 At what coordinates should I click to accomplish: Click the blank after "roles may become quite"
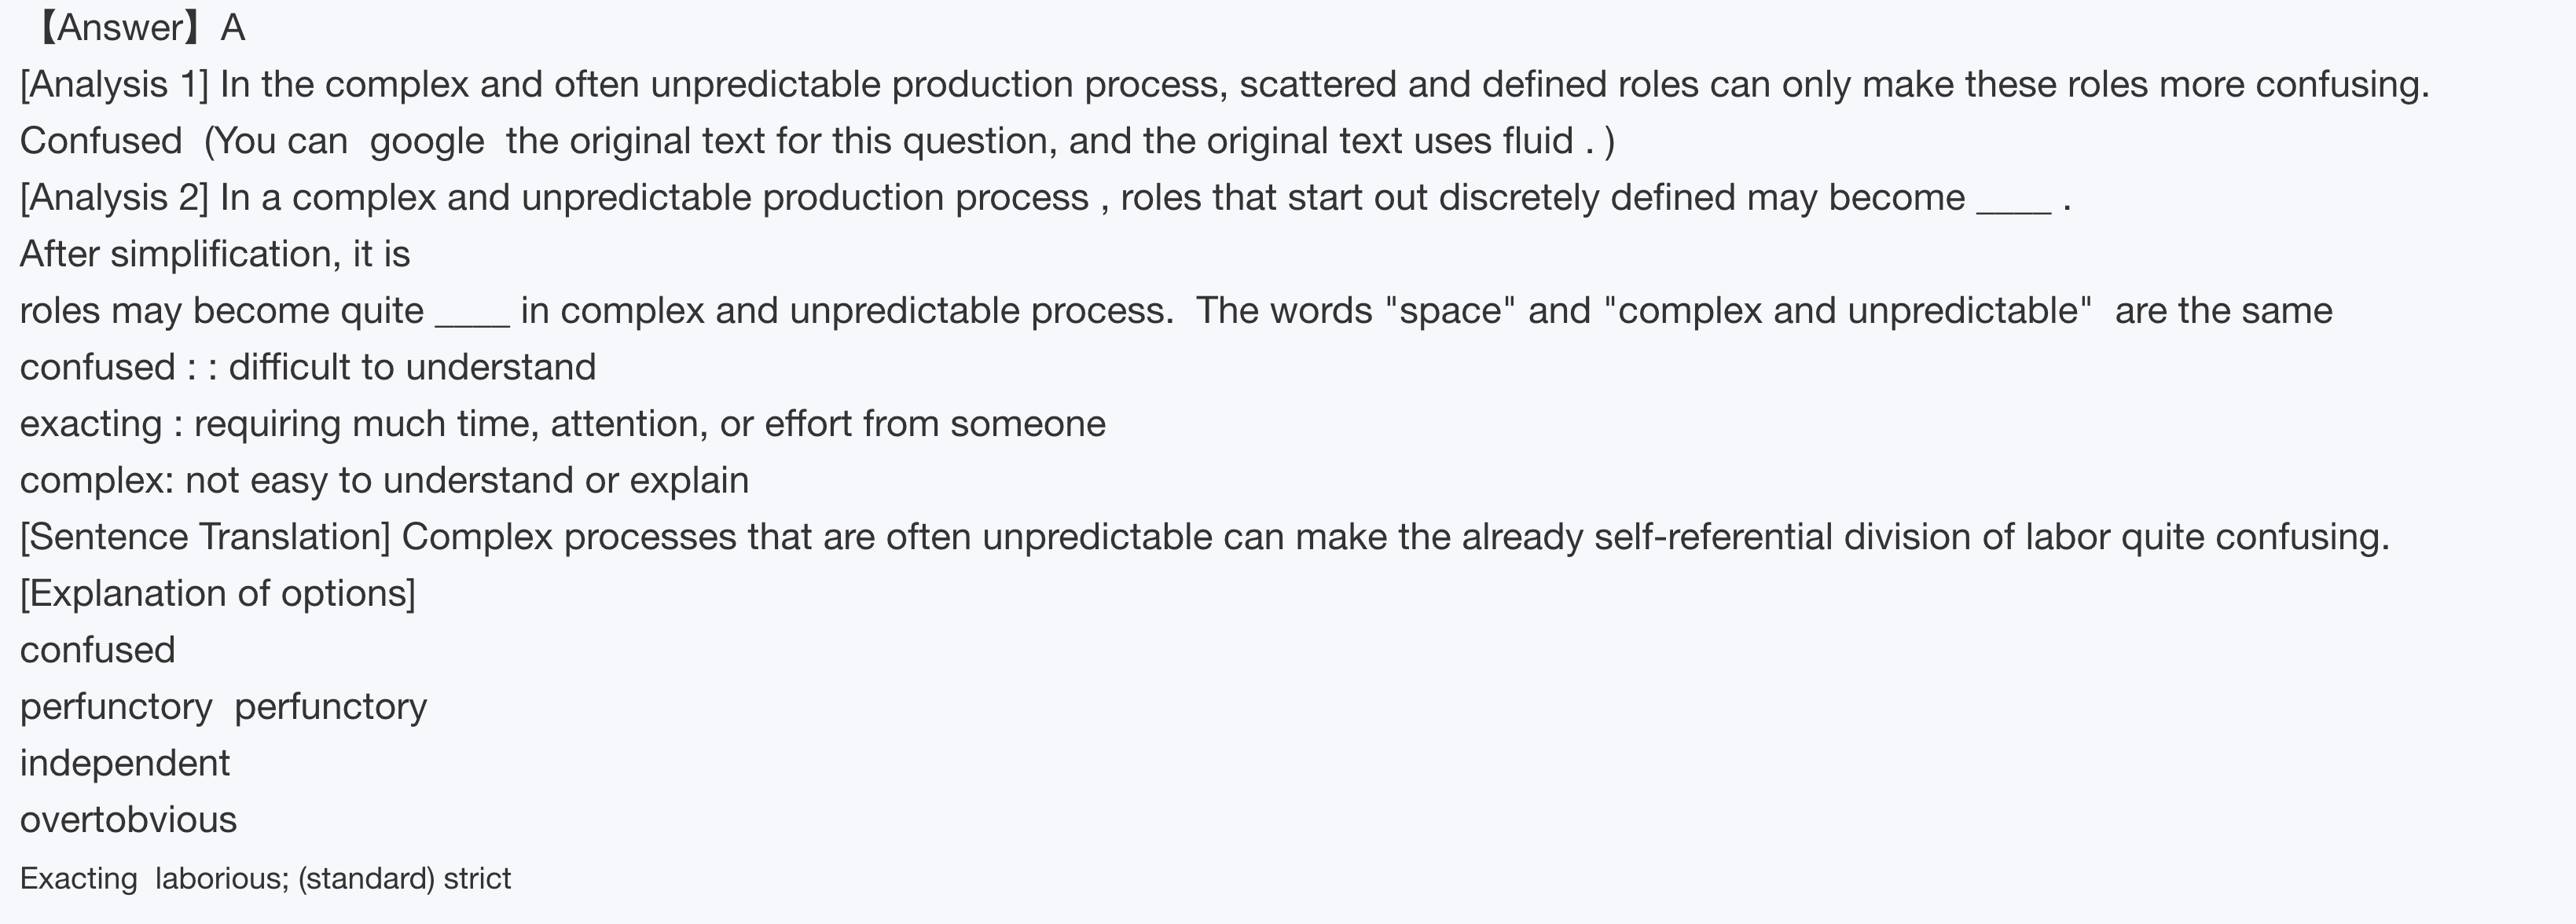coord(472,313)
